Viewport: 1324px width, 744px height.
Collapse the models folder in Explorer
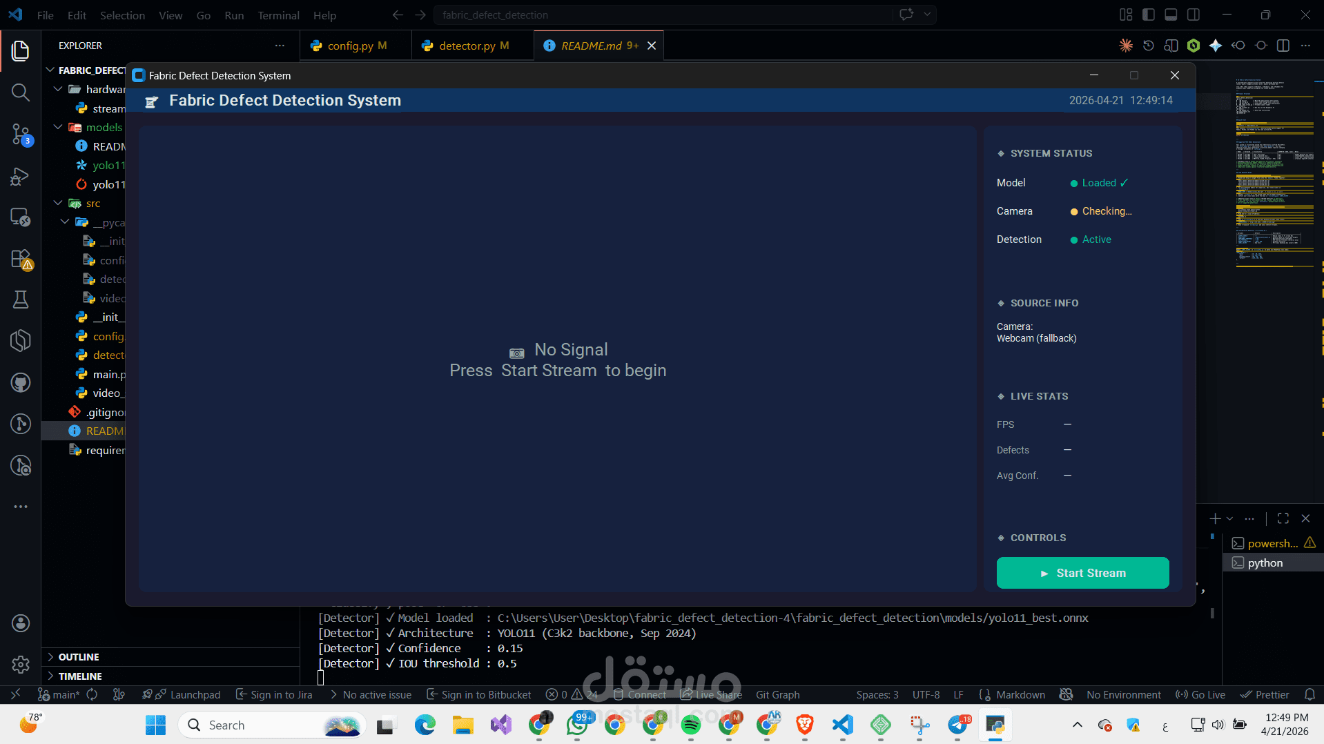tap(58, 127)
